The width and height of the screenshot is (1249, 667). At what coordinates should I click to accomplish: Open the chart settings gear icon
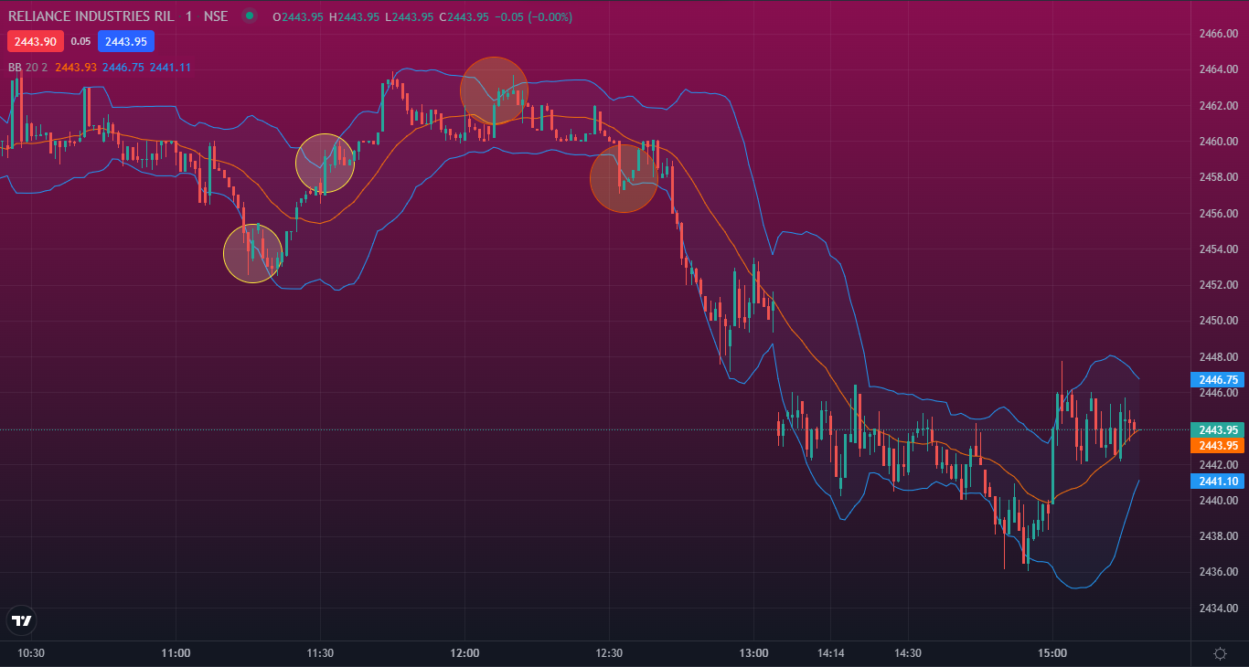(x=1220, y=653)
